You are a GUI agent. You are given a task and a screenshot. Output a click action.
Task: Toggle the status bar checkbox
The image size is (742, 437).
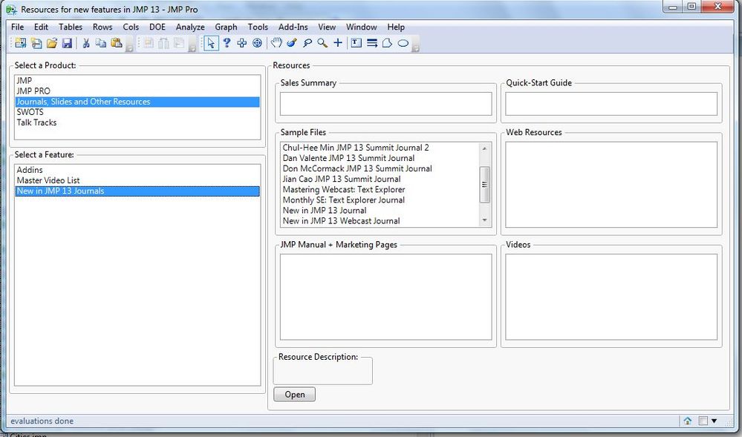(x=703, y=421)
